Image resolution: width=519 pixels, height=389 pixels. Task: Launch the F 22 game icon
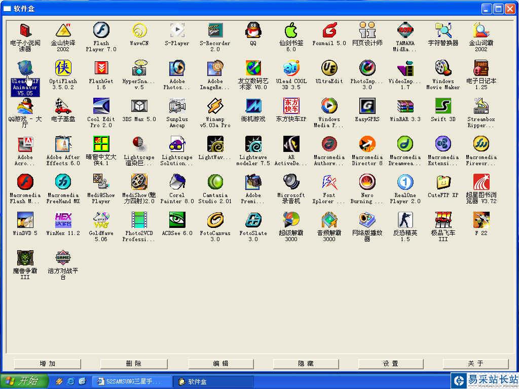(481, 220)
